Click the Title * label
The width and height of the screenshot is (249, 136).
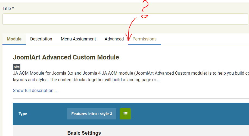coord(8,8)
